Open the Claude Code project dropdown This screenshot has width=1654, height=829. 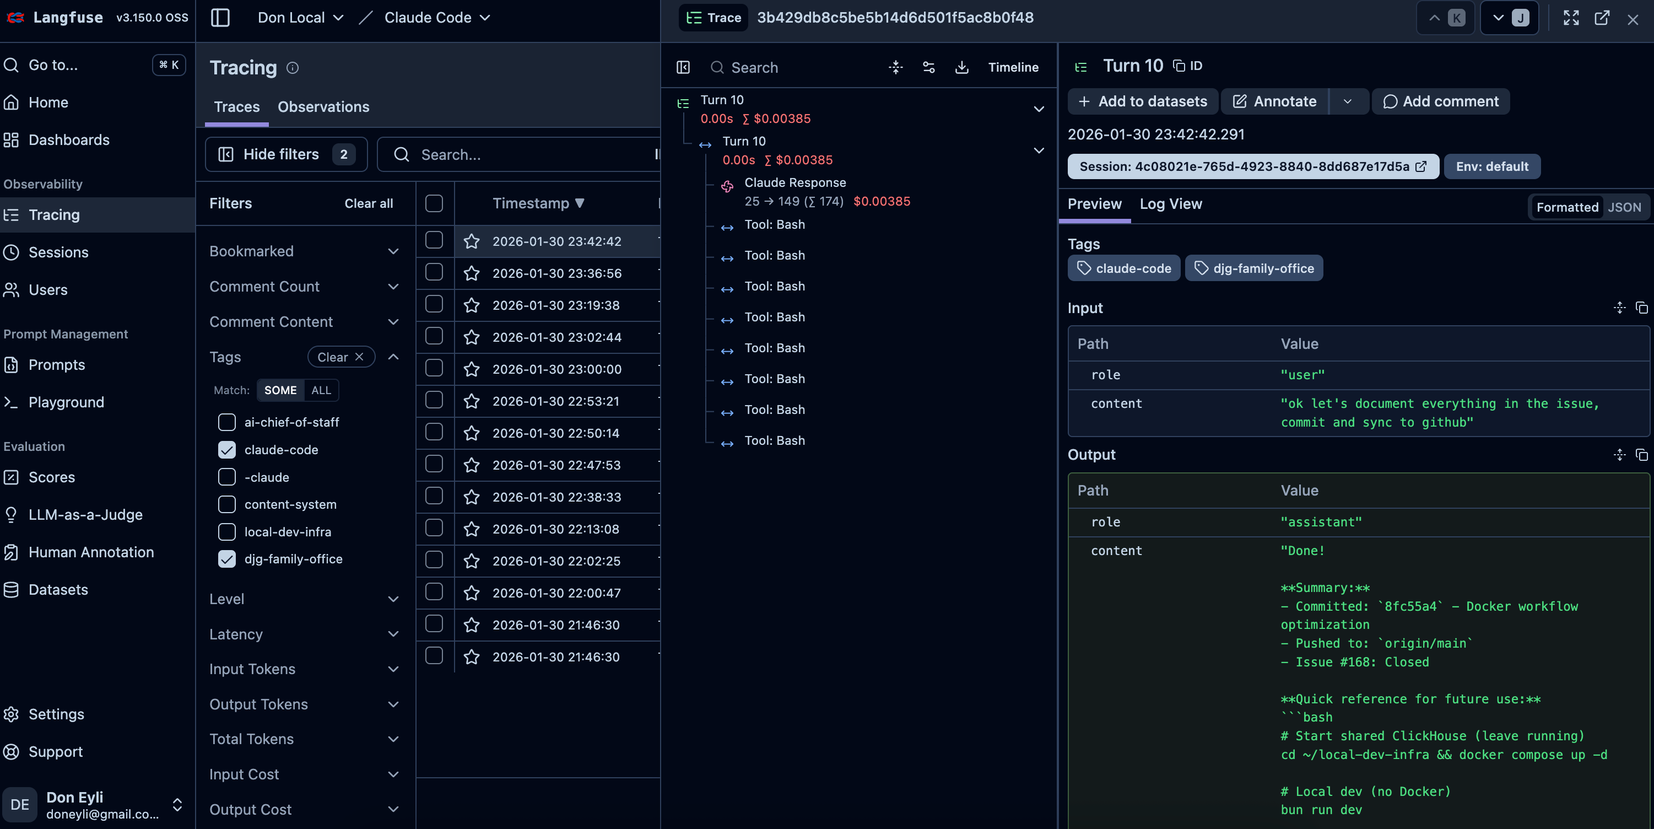[436, 18]
